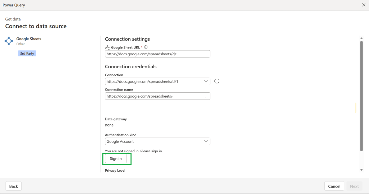Click the Privacy Level label
The height and width of the screenshot is (194, 369).
(115, 171)
